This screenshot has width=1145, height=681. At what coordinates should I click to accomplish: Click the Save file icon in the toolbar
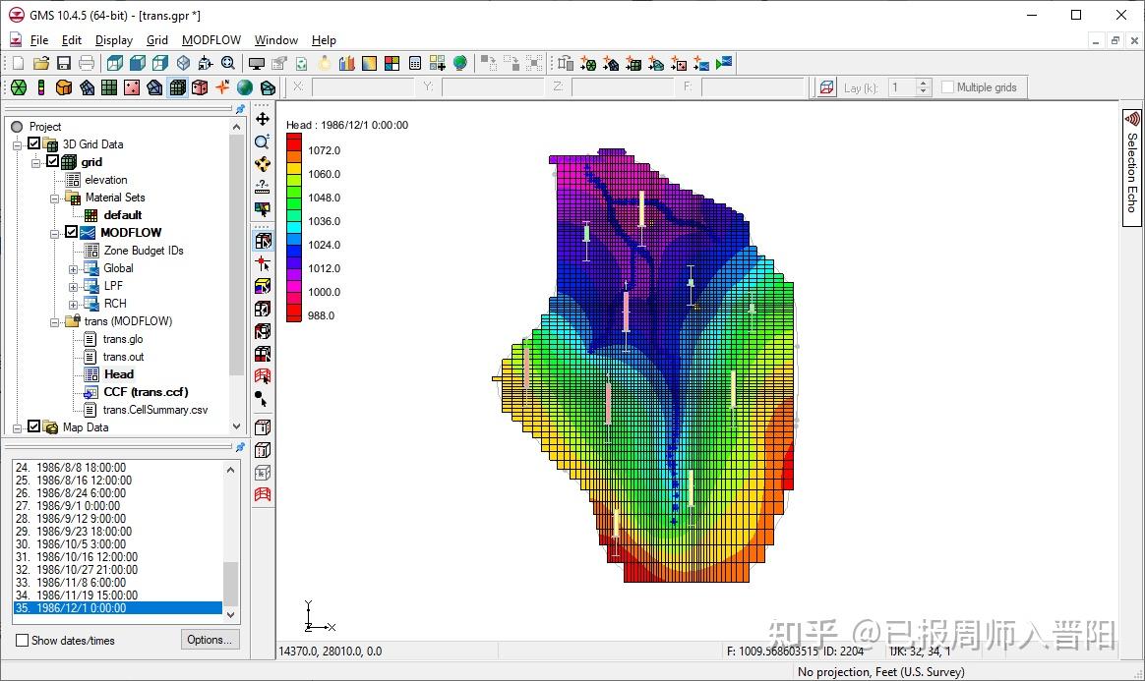click(x=64, y=64)
